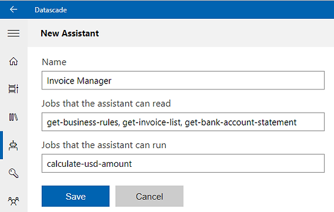Open the keys sidebar icon
334x212 pixels.
coord(14,173)
